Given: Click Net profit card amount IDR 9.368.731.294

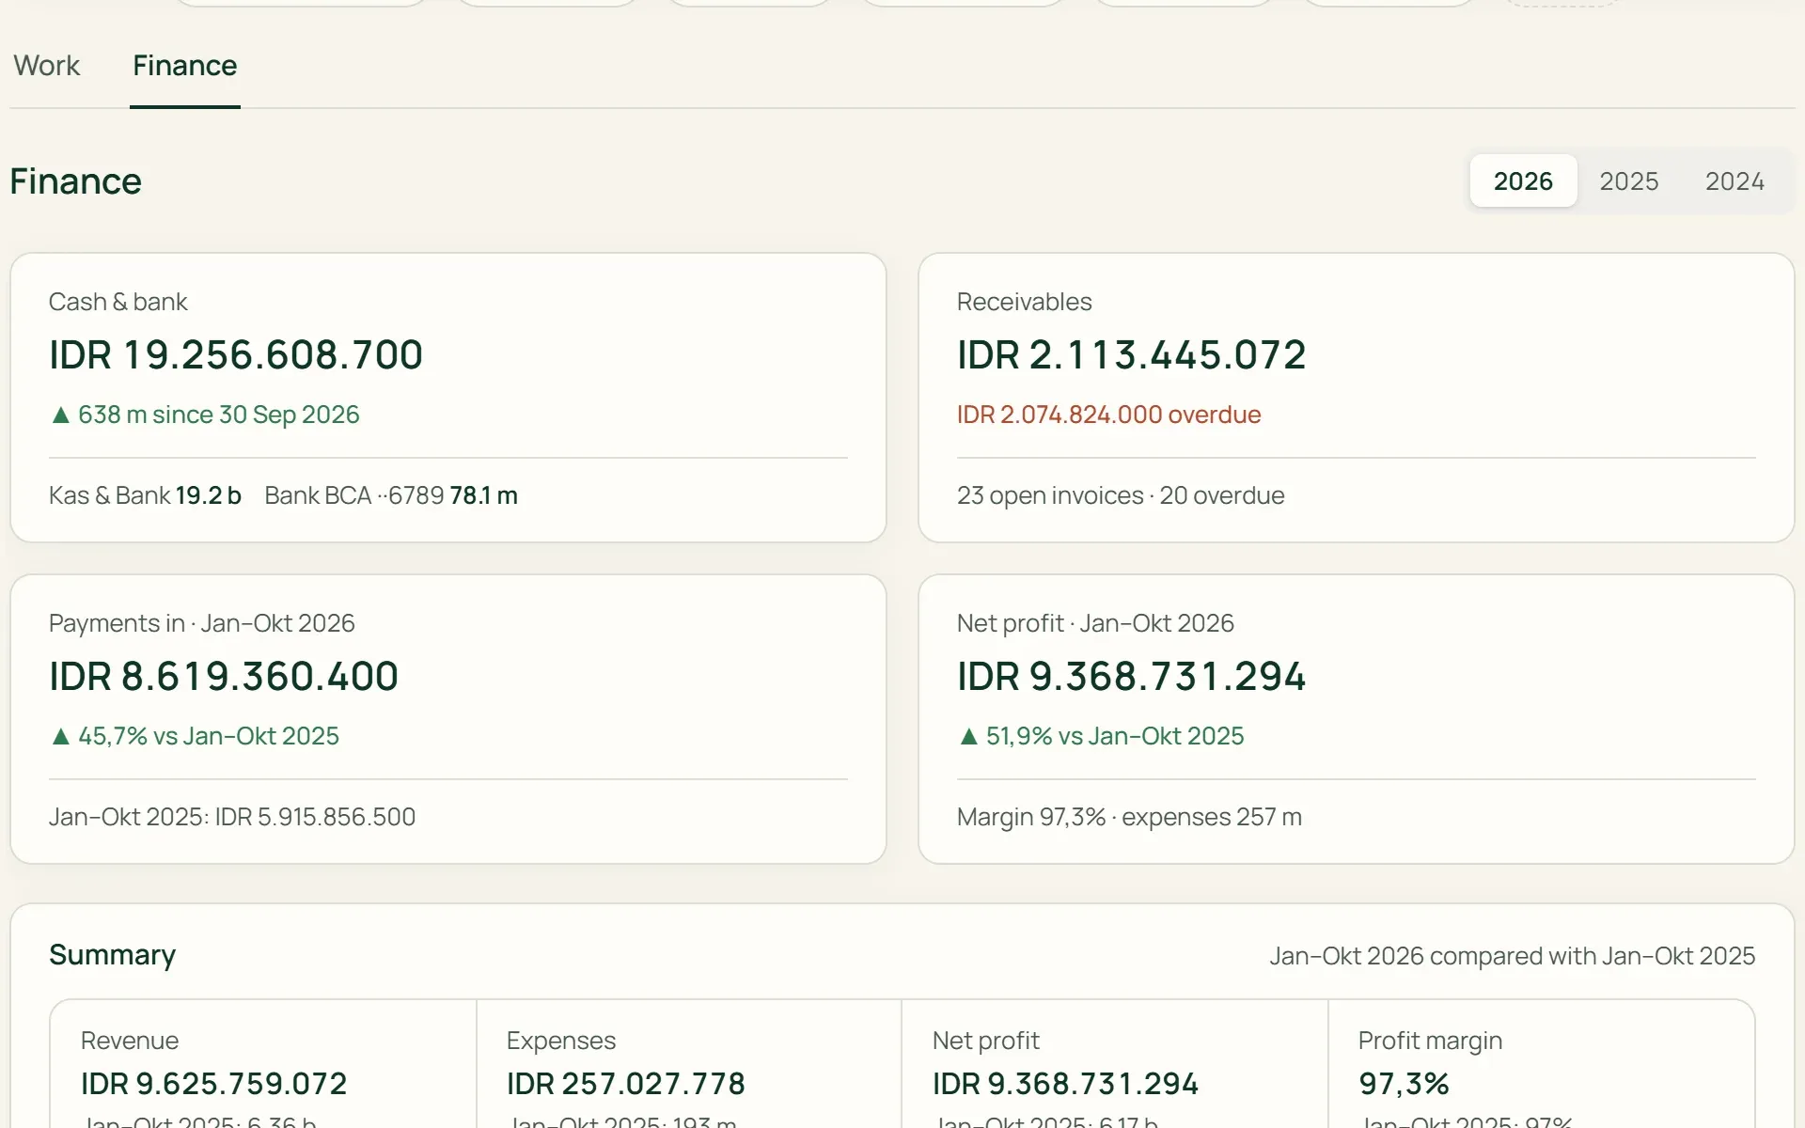Looking at the screenshot, I should (x=1131, y=677).
